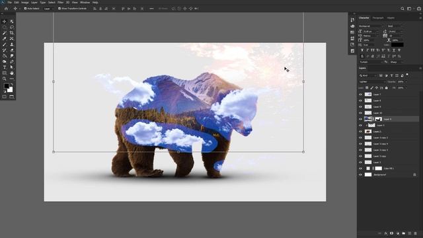Open the blend mode dropdown Lighten
Viewport: 423px width, 238px height.
coord(372,82)
